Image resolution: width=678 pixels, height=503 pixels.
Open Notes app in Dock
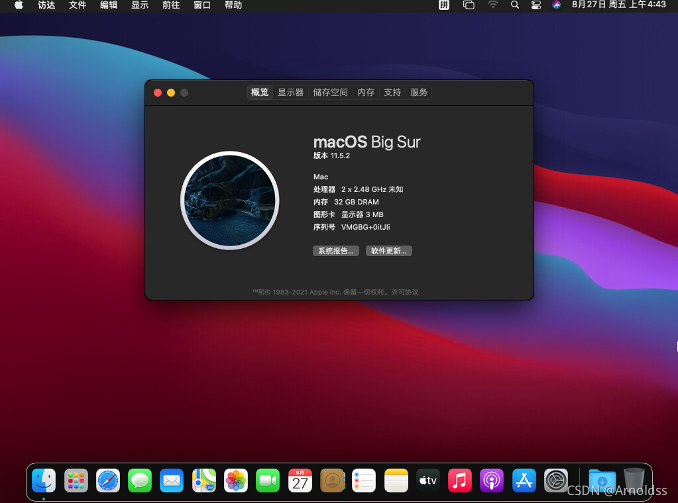(396, 480)
